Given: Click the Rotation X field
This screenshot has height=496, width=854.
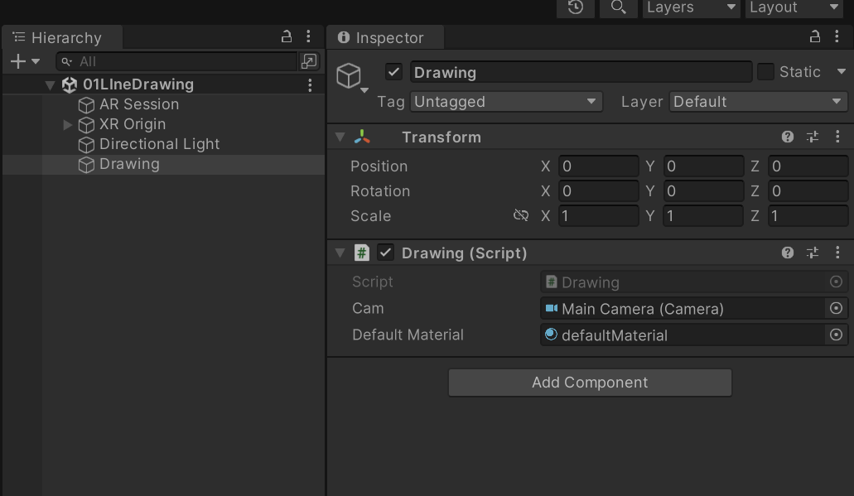Looking at the screenshot, I should point(599,191).
